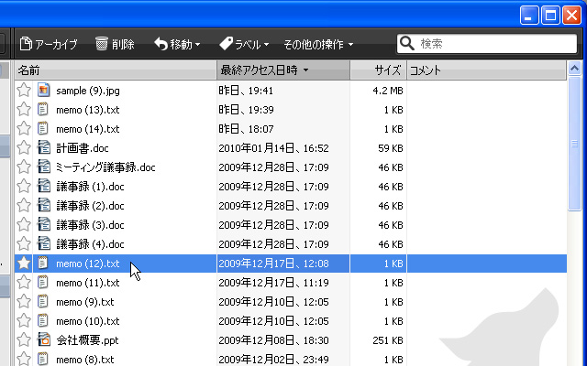Click the memo (14).txt text file icon

coord(43,128)
